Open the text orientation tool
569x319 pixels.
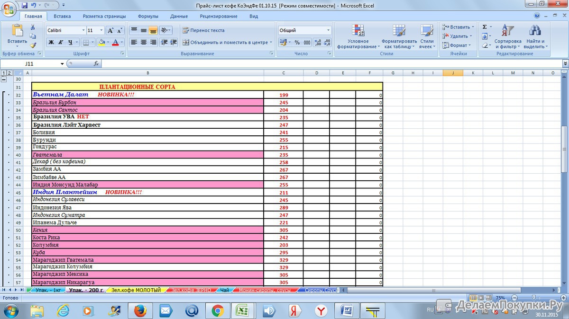pyautogui.click(x=165, y=30)
